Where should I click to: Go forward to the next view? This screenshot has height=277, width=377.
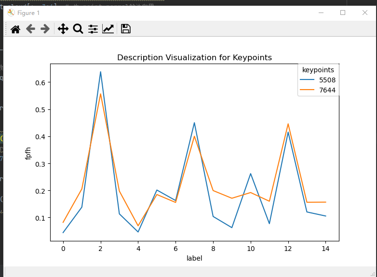pyautogui.click(x=45, y=29)
